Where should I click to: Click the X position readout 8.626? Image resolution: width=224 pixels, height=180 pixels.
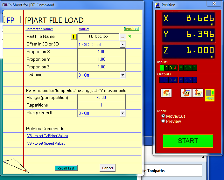189,19
